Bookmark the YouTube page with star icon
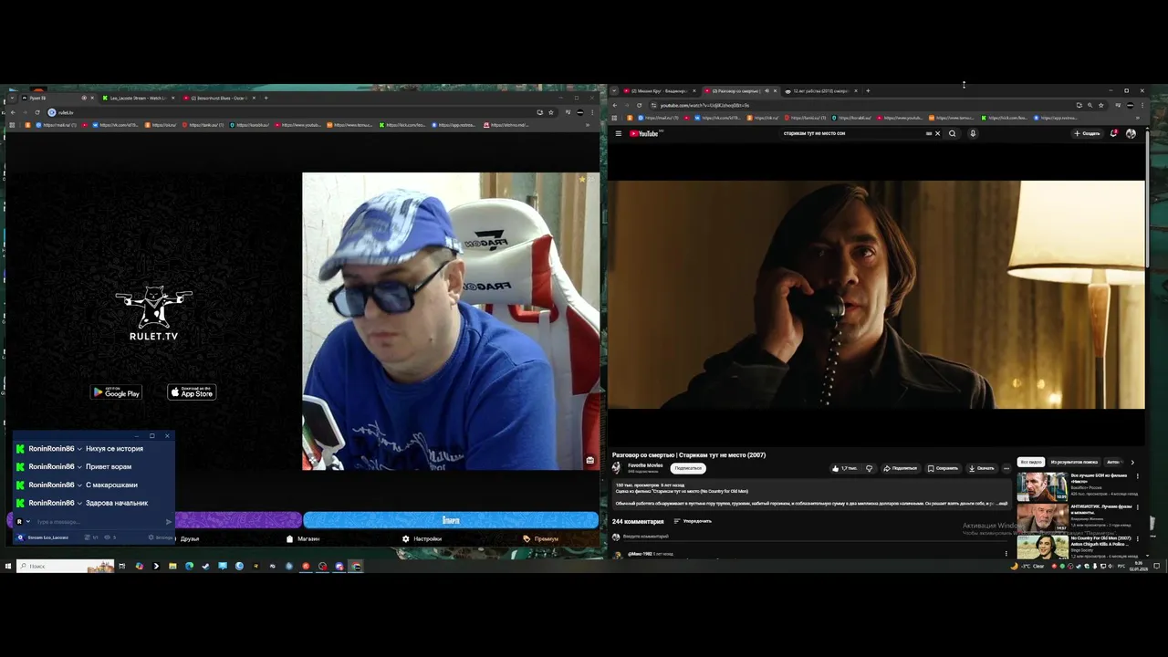Screen dimensions: 1168x657 click(x=1100, y=105)
